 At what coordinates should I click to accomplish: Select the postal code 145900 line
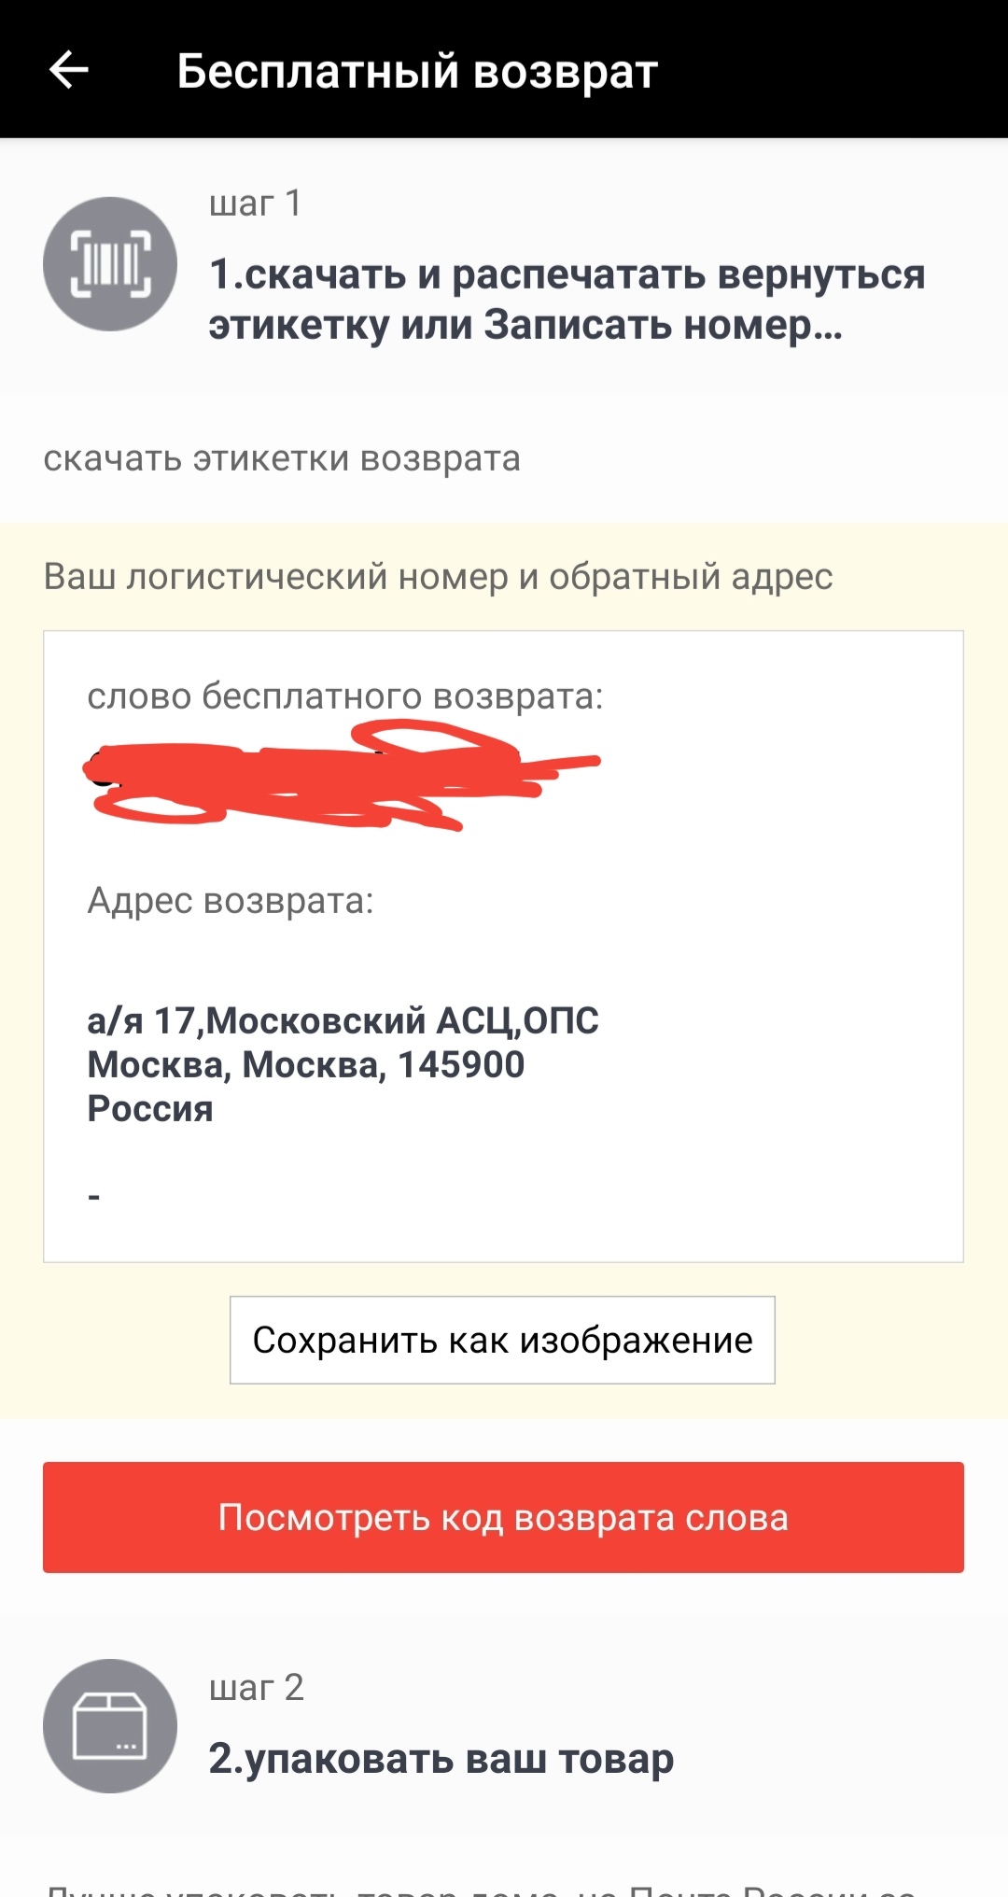click(306, 1064)
